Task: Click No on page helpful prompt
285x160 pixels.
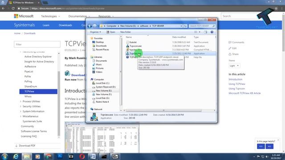Action: pyautogui.click(x=269, y=146)
